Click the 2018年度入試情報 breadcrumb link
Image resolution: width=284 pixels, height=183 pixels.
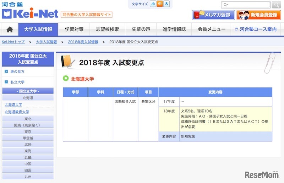pos(83,42)
